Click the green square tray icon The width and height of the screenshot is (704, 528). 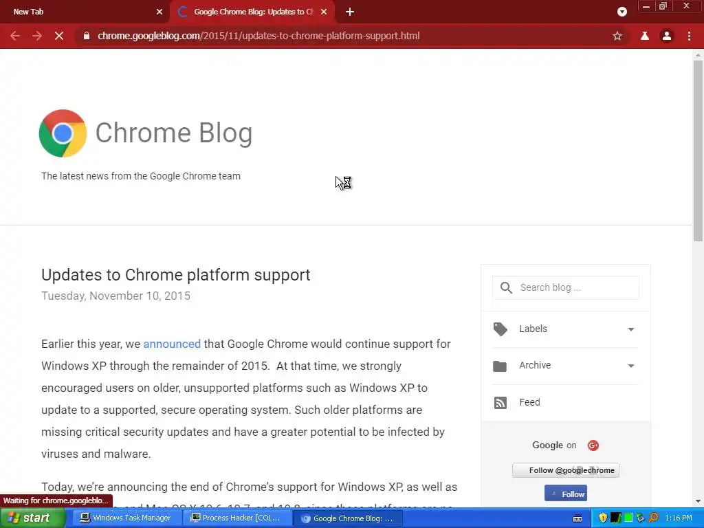[x=628, y=518]
